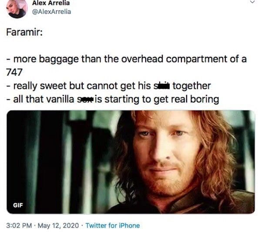The width and height of the screenshot is (261, 232).
Task: Expand the tweet options chevron menu
Action: 252,2
